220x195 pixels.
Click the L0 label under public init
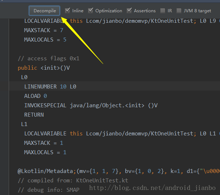[x=24, y=77]
